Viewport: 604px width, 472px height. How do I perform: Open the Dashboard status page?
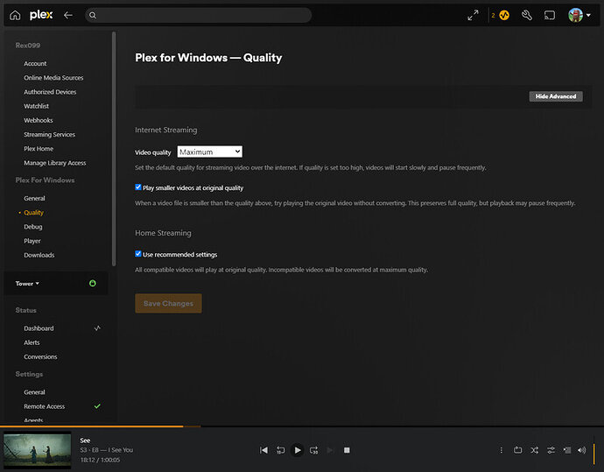click(x=39, y=328)
